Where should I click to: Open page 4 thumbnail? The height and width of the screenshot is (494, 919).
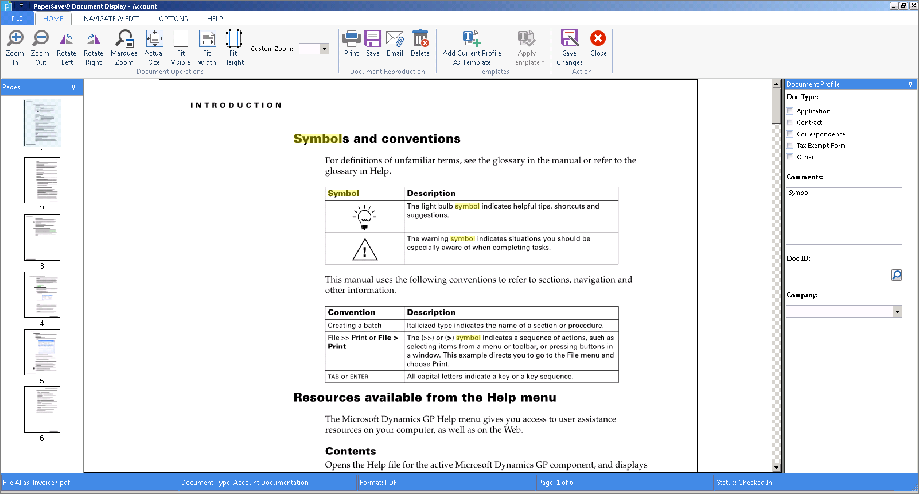pos(42,295)
